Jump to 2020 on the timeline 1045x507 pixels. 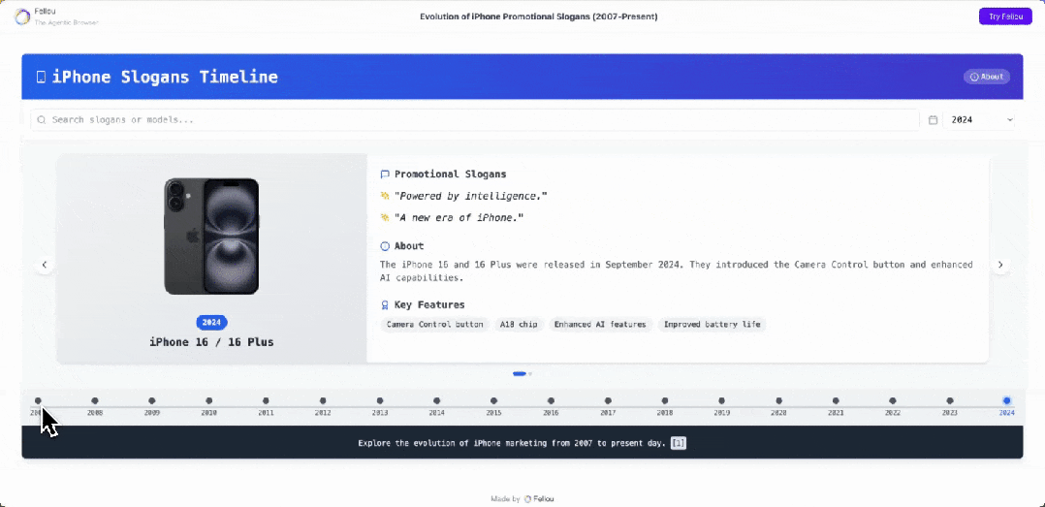[778, 401]
